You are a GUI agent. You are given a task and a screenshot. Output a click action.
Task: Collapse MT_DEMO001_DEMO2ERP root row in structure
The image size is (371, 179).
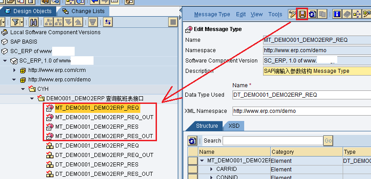click(202, 161)
